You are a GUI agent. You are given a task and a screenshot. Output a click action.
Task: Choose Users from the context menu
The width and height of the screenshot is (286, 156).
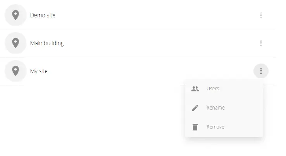(x=213, y=89)
